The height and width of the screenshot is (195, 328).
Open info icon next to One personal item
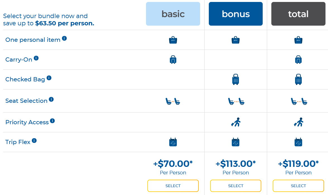(x=64, y=38)
